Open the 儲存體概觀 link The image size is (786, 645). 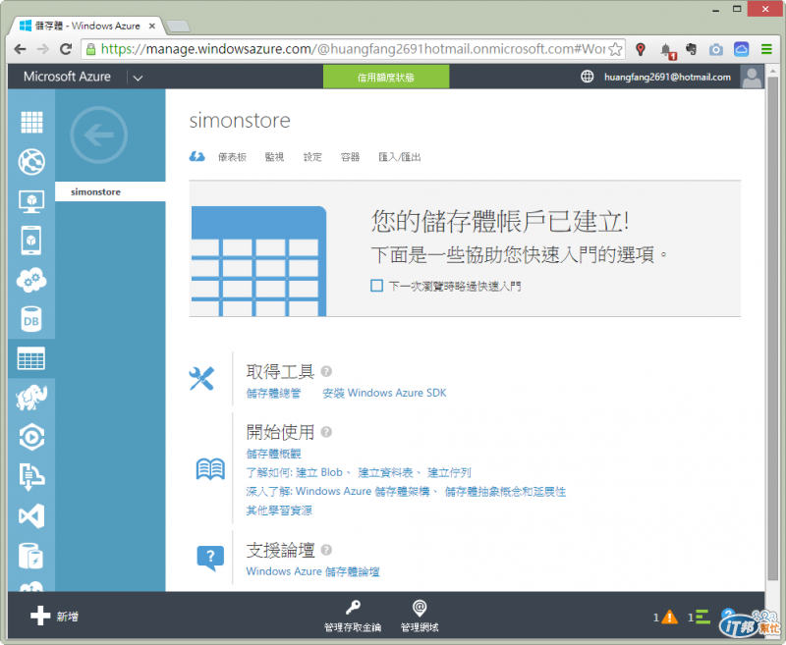point(273,454)
